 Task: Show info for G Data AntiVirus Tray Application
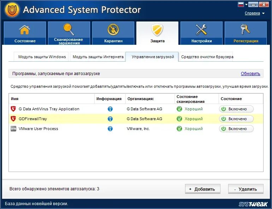110,109
